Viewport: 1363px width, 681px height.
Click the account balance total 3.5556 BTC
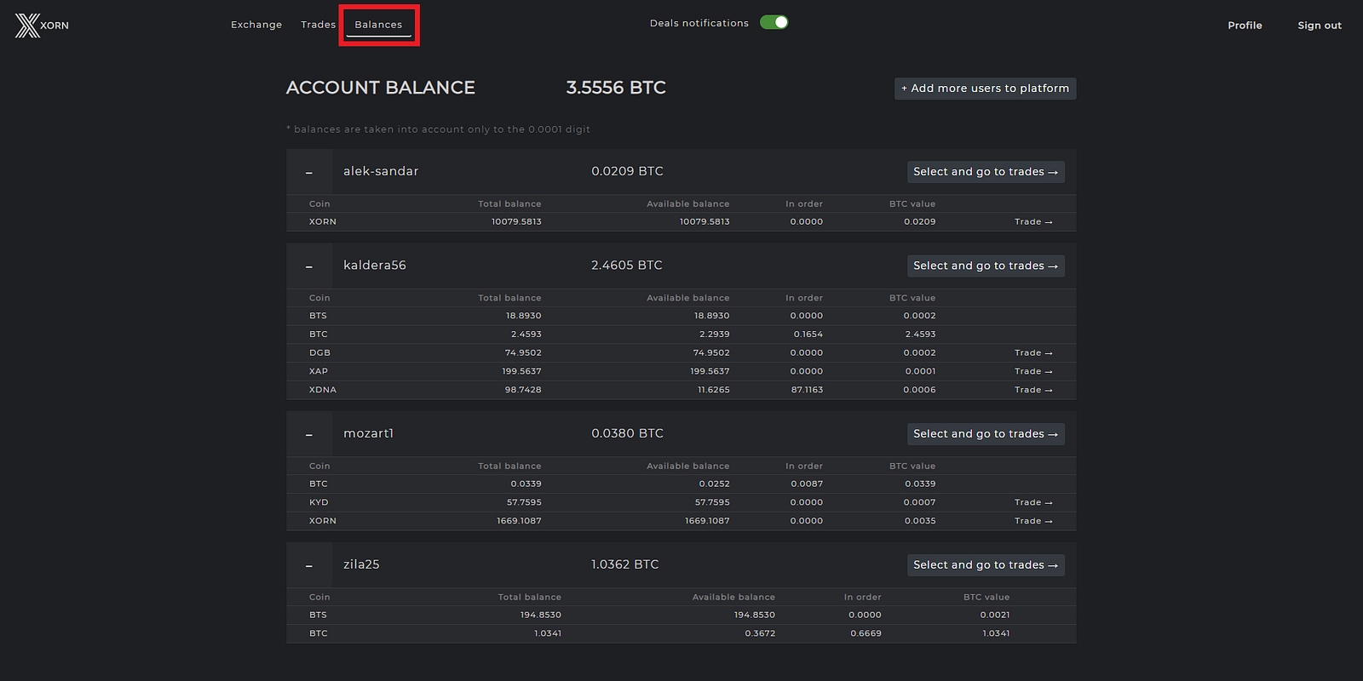click(x=616, y=88)
